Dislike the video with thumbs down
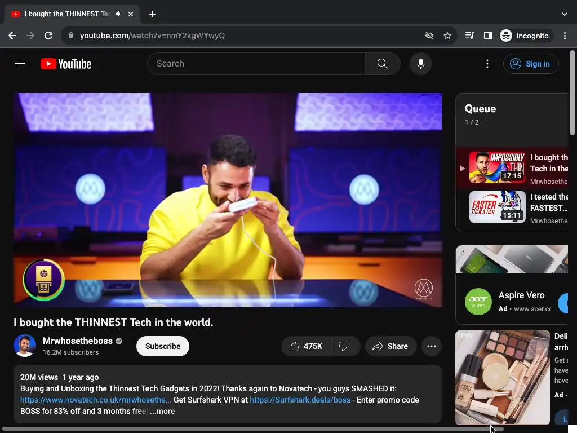Image resolution: width=577 pixels, height=433 pixels. pyautogui.click(x=345, y=346)
